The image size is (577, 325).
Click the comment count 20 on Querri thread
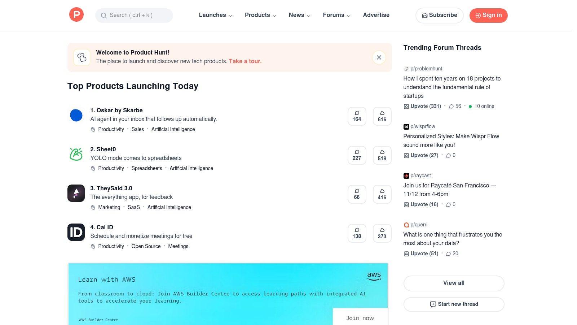452,254
